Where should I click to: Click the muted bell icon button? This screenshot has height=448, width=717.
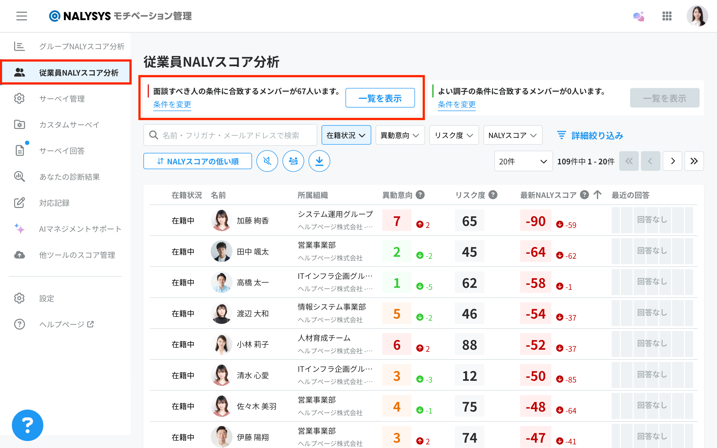pyautogui.click(x=267, y=161)
